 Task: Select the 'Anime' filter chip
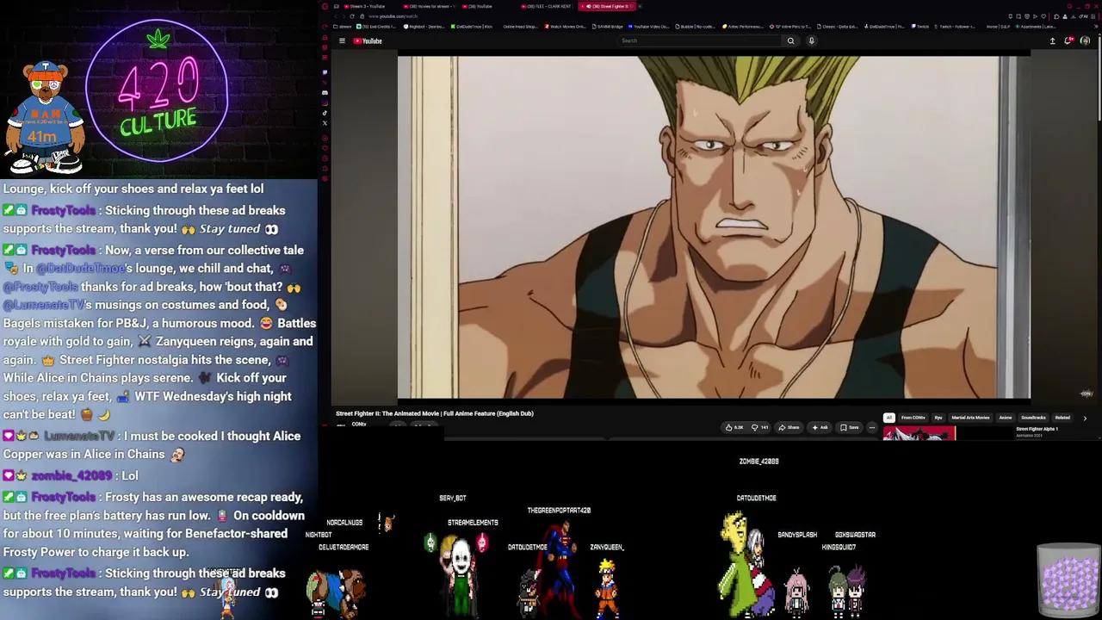click(1006, 418)
